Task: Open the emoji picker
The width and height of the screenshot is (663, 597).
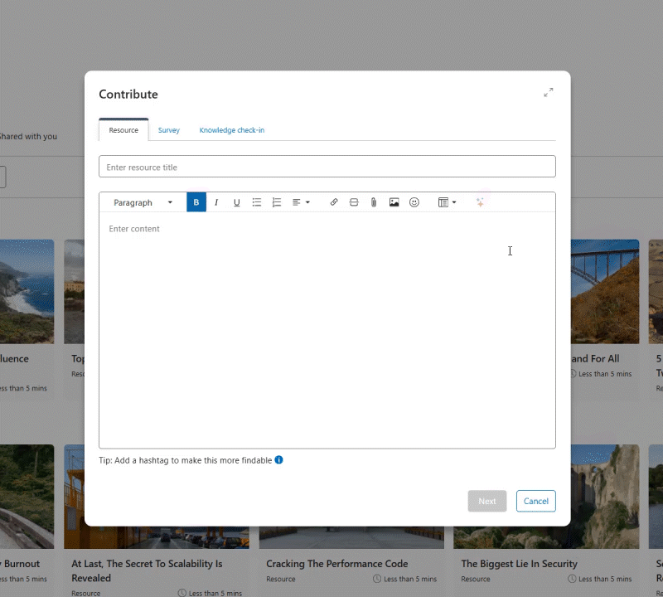Action: click(414, 201)
